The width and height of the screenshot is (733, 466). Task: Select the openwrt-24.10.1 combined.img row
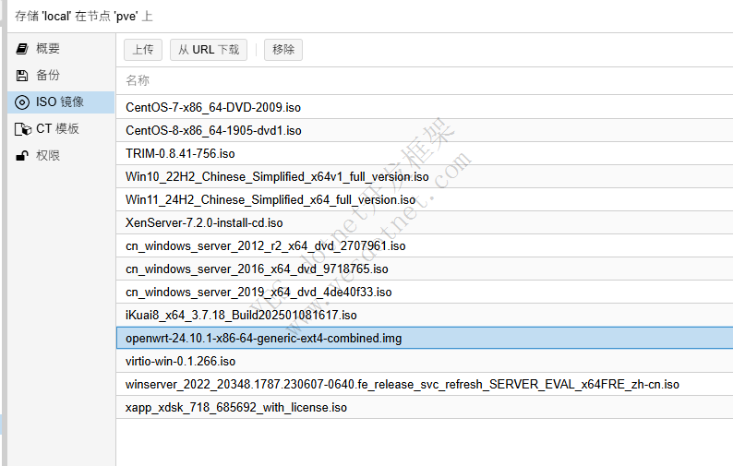click(x=425, y=338)
